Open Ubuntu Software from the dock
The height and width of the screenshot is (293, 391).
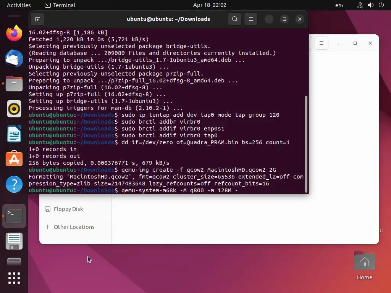(14, 159)
